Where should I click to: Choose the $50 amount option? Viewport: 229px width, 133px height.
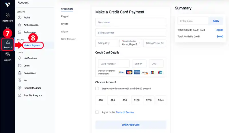tap(125, 100)
